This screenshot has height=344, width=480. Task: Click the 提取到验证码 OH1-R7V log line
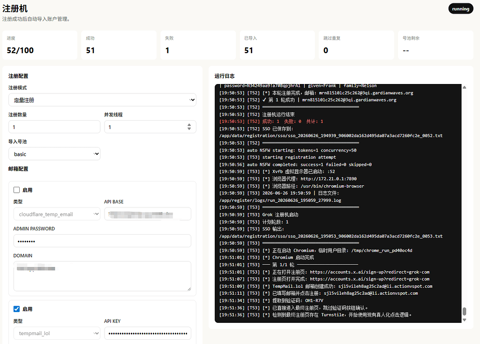point(271,300)
